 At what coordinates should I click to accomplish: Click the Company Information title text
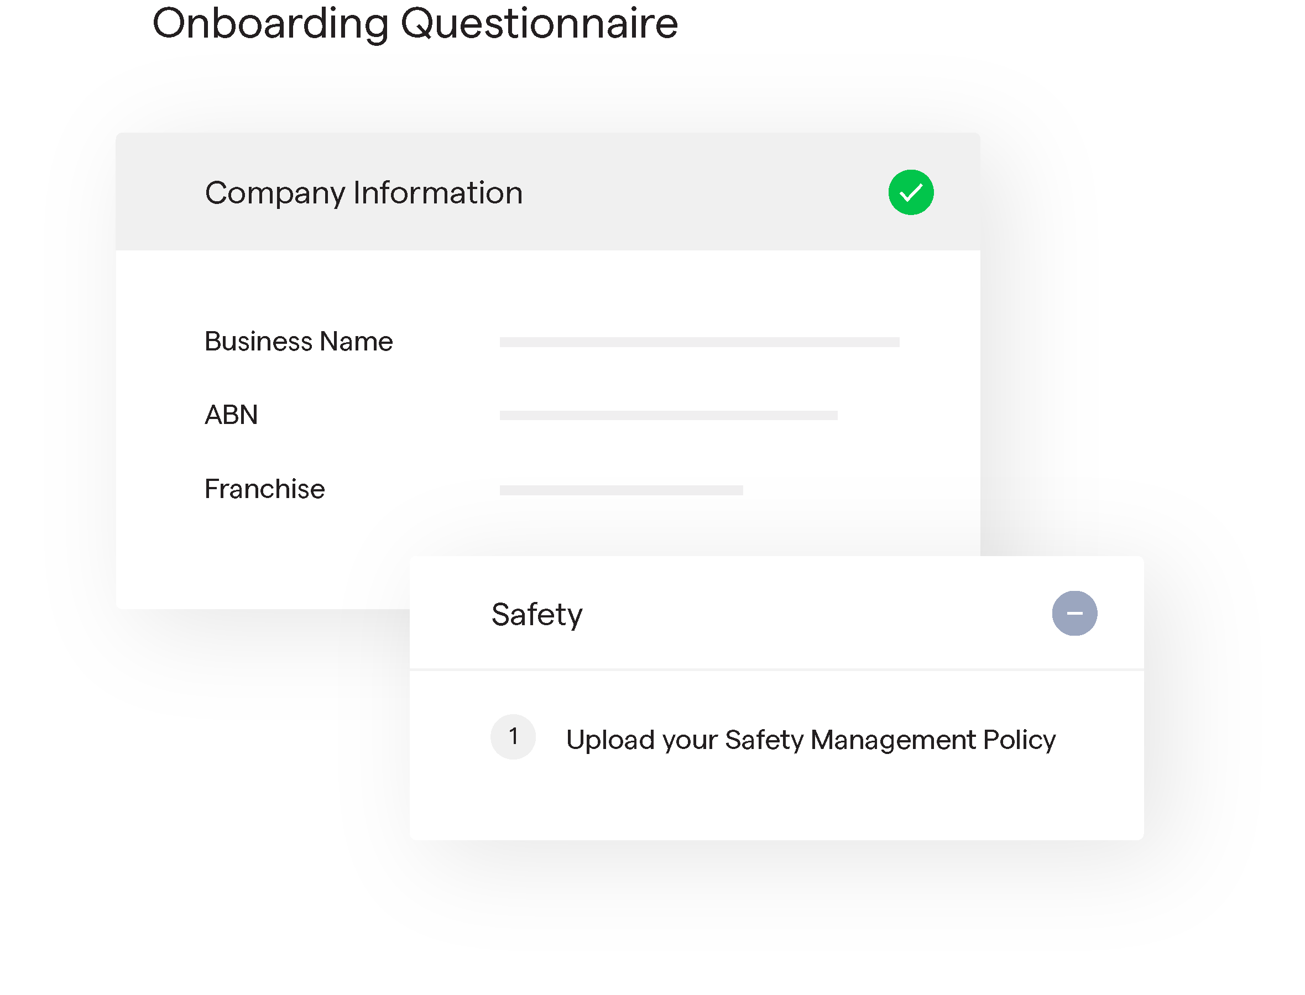(364, 193)
